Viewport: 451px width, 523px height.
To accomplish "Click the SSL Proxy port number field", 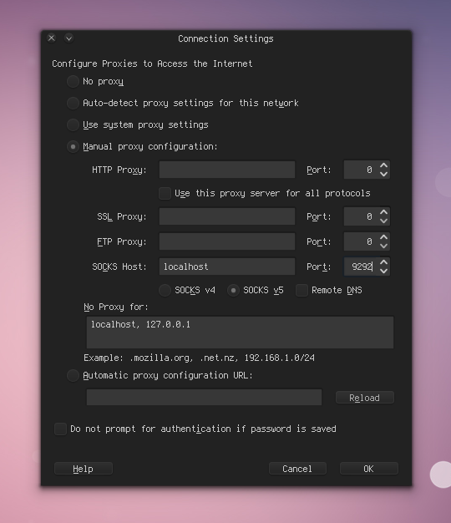I will click(x=361, y=216).
